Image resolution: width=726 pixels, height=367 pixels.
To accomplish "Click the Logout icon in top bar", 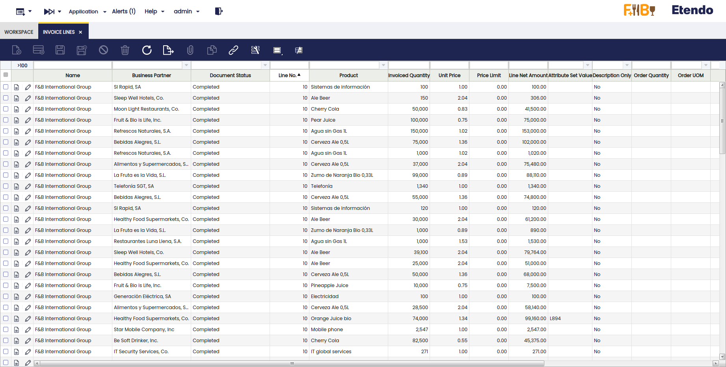I will [219, 11].
